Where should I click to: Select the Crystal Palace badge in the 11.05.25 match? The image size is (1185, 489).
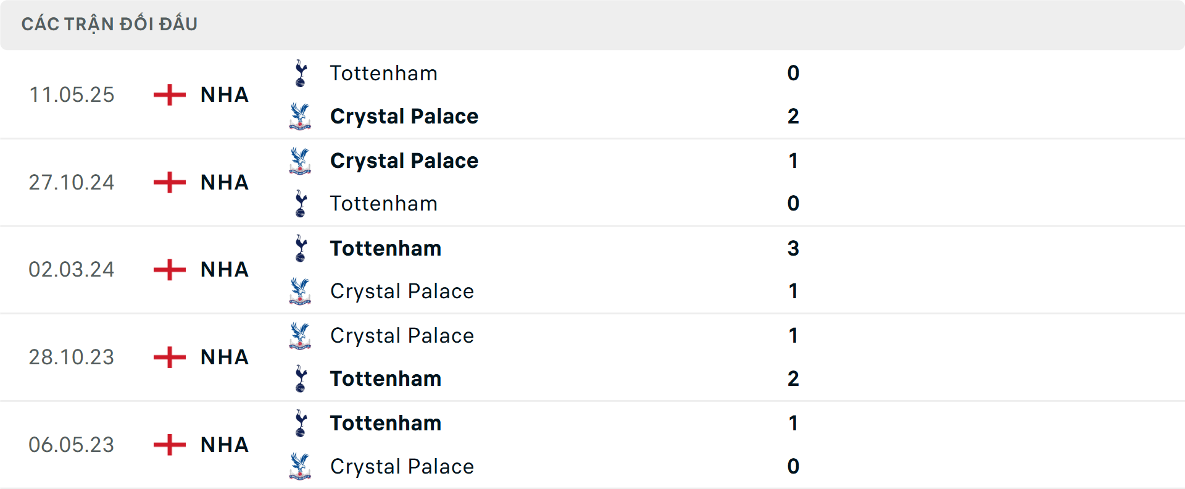pyautogui.click(x=301, y=116)
